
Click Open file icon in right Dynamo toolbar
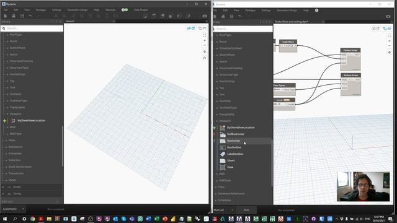223,17
